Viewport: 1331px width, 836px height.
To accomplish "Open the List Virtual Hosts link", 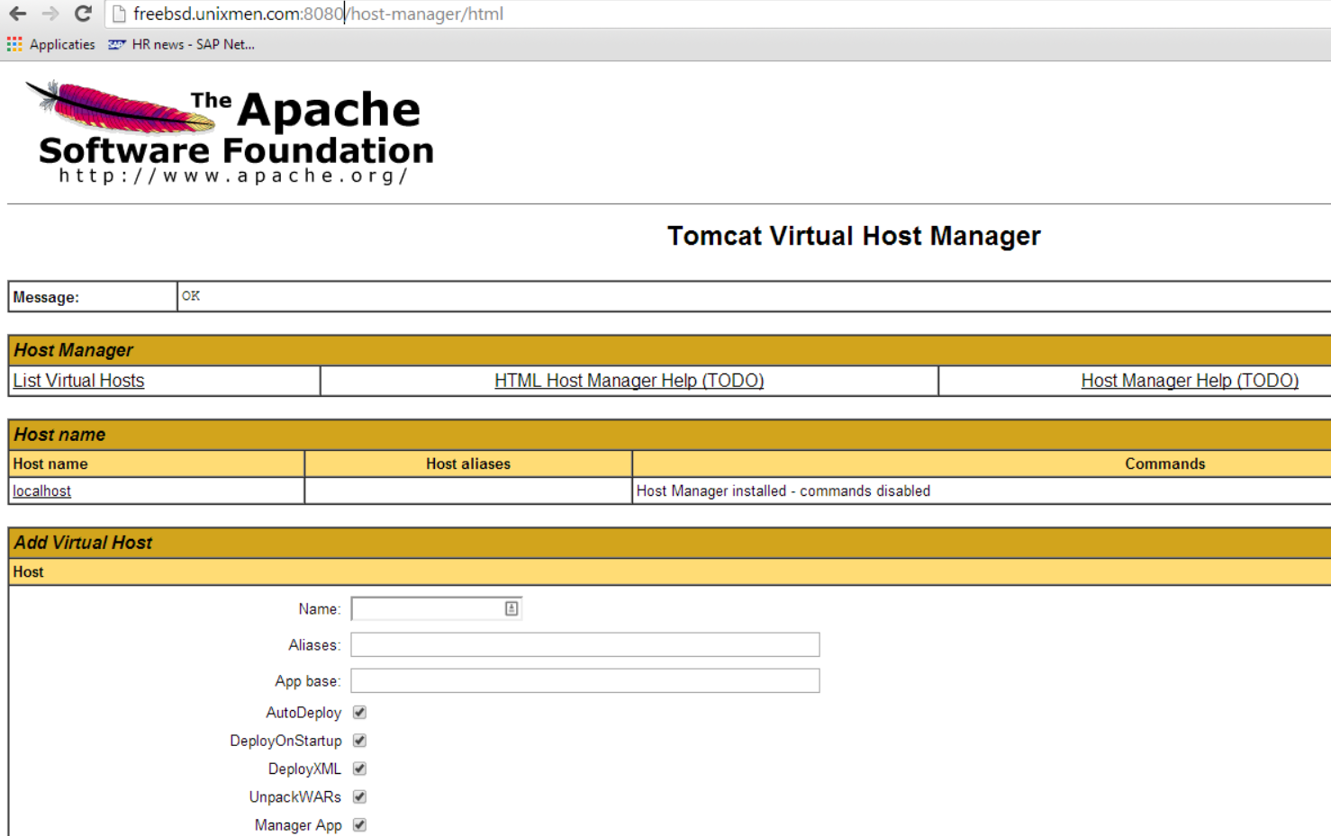I will coord(78,381).
